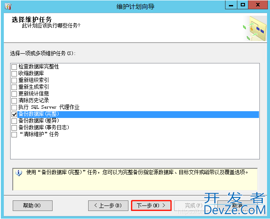
Task: Tick the 收缩数据库 task checkbox
Action: [14, 74]
